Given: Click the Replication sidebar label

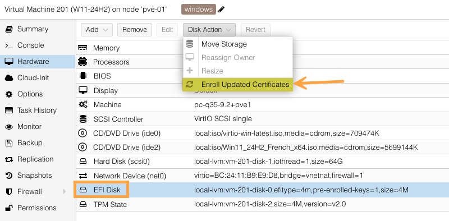Looking at the screenshot, I should [35, 159].
